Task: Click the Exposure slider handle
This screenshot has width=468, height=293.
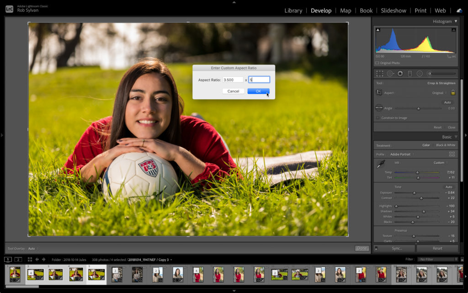Action: 415,193
